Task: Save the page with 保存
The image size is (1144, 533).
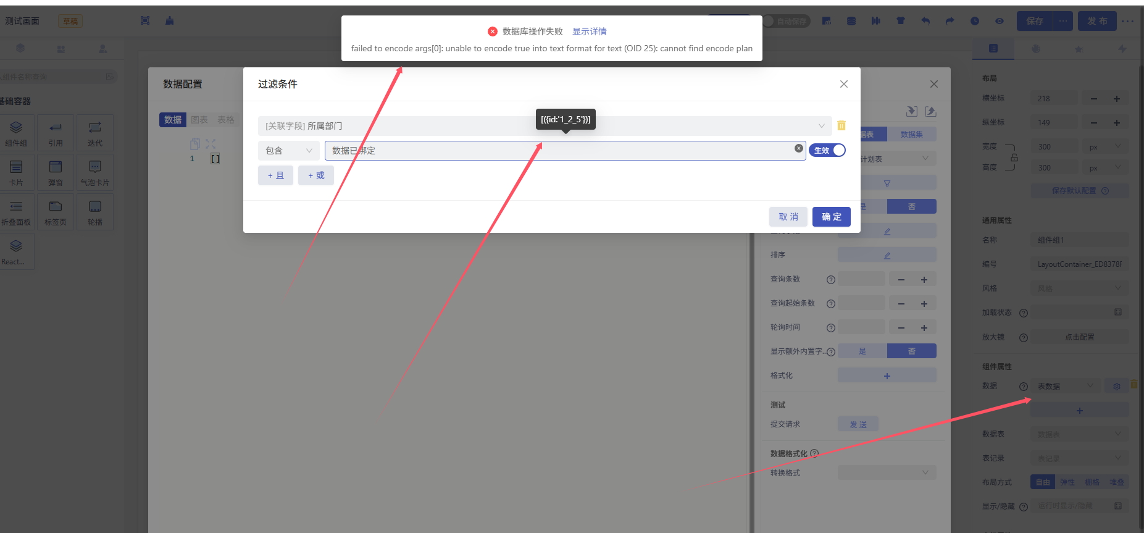Action: point(1035,21)
